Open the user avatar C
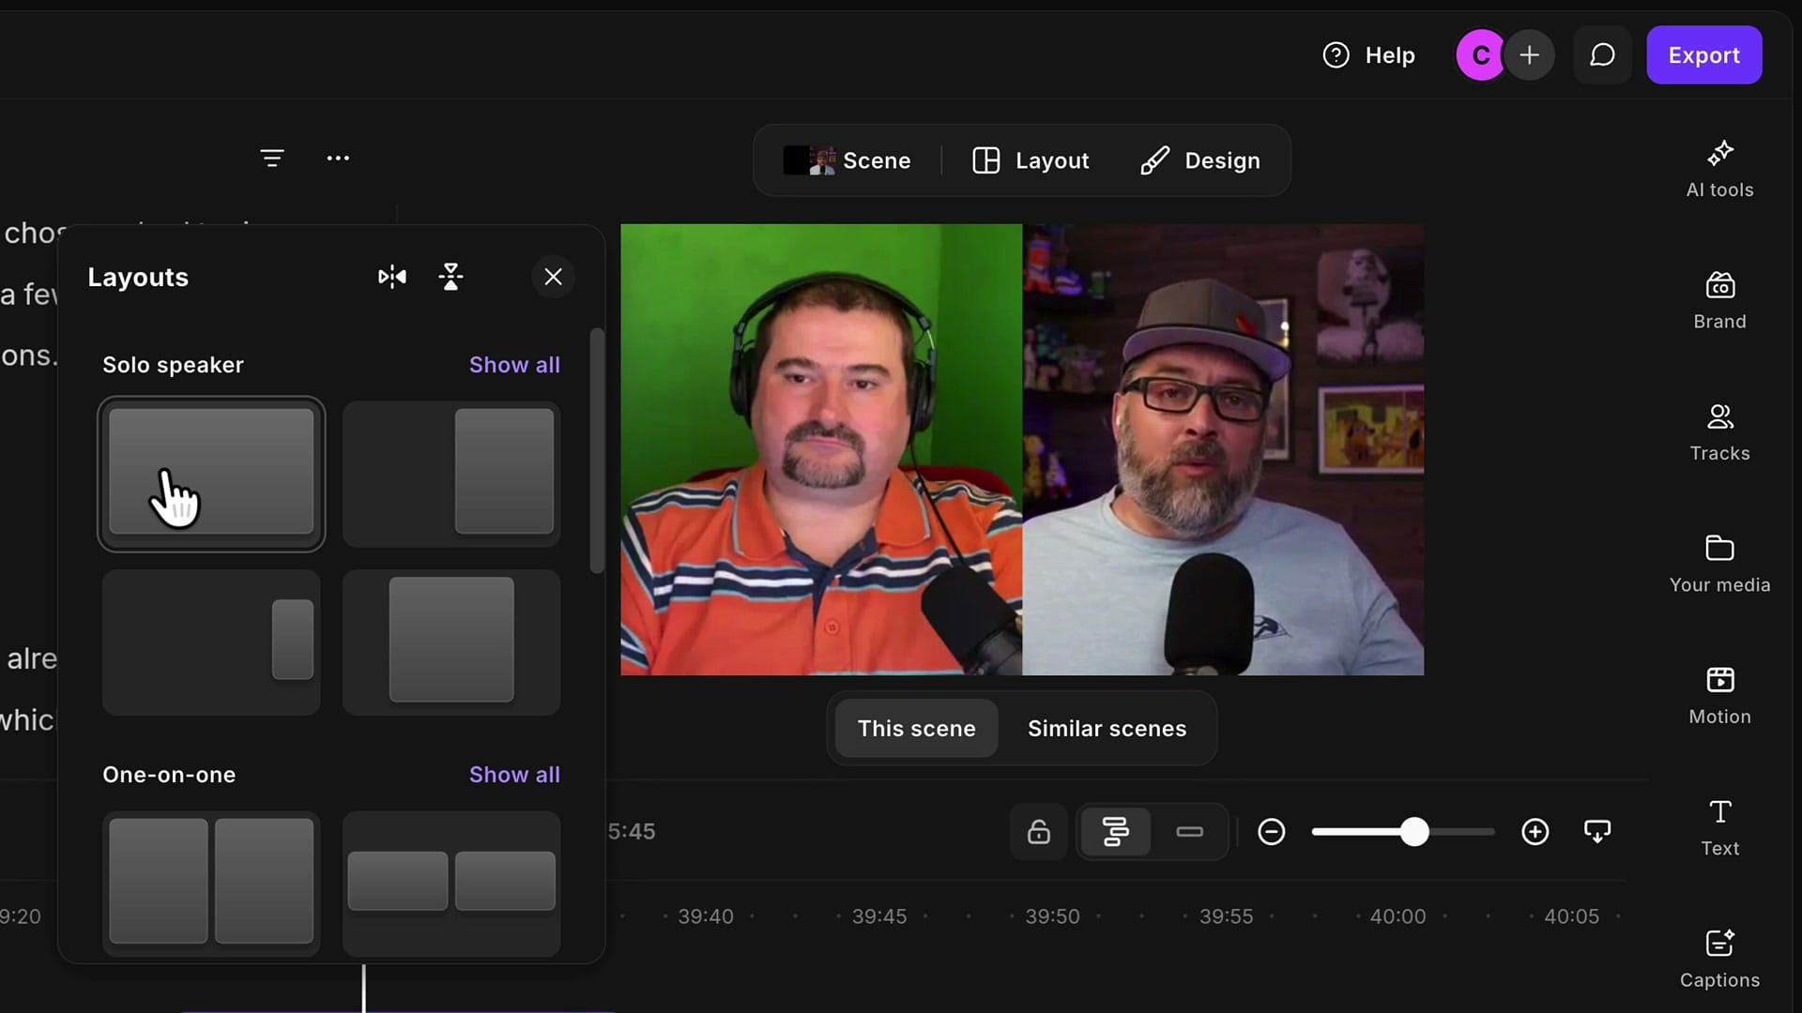1802x1013 pixels. (x=1480, y=55)
